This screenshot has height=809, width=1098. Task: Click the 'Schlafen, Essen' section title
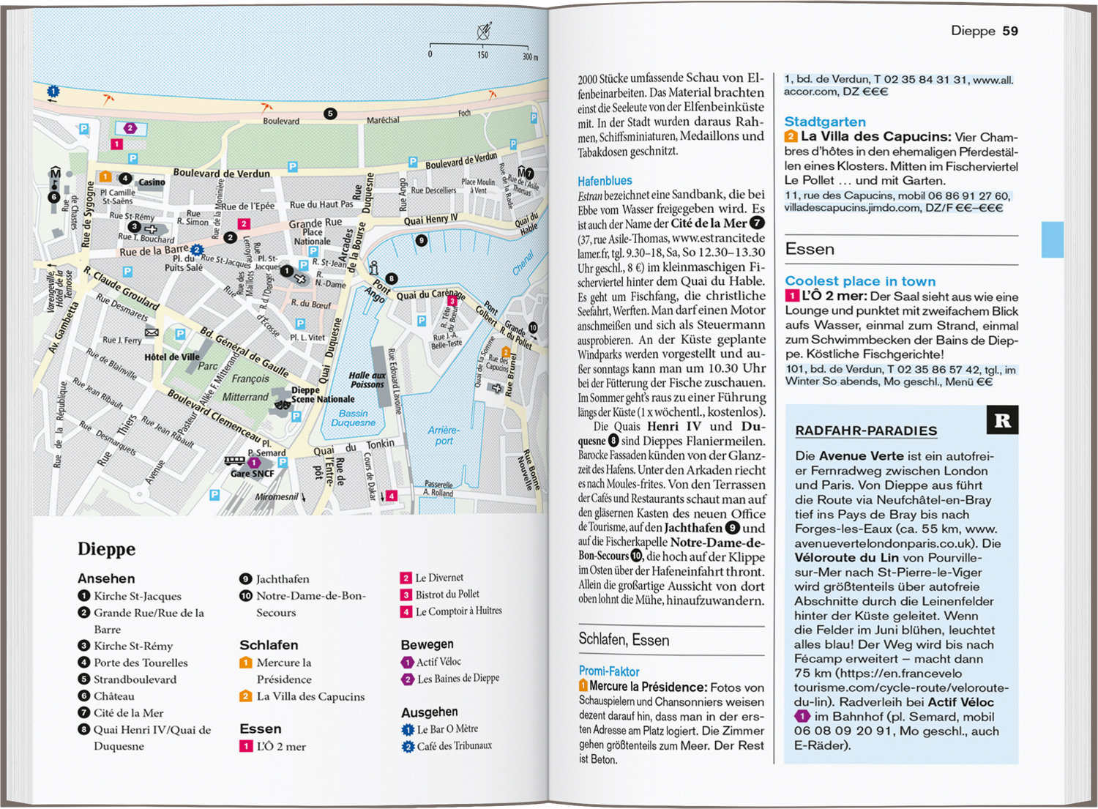(624, 640)
